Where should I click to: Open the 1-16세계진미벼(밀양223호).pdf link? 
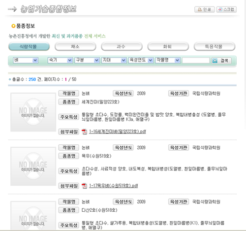point(118,132)
